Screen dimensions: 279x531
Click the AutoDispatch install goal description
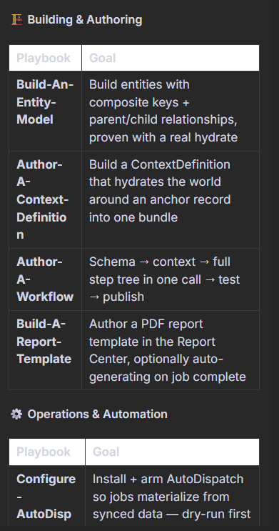(x=172, y=497)
